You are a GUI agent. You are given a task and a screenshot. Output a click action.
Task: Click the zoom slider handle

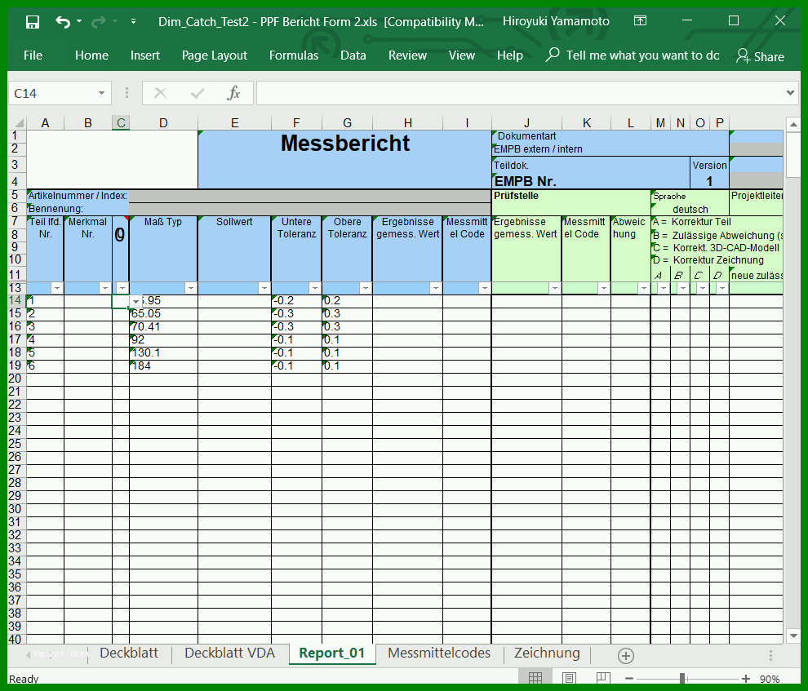click(682, 679)
